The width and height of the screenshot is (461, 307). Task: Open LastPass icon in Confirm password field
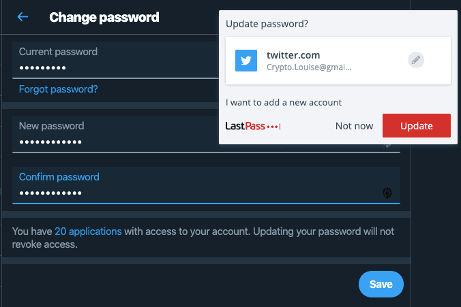click(x=387, y=193)
